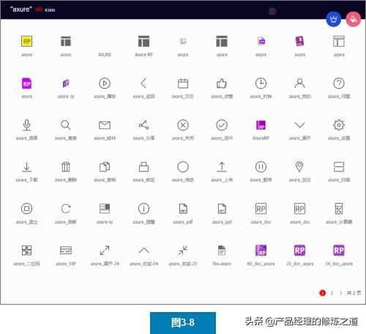366x334 pixels.
Task: Select the envelope mail icon
Action: pos(105,125)
